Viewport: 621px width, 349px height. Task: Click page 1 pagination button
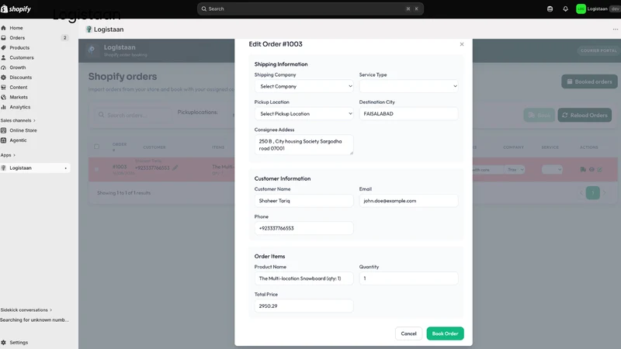[x=592, y=192]
